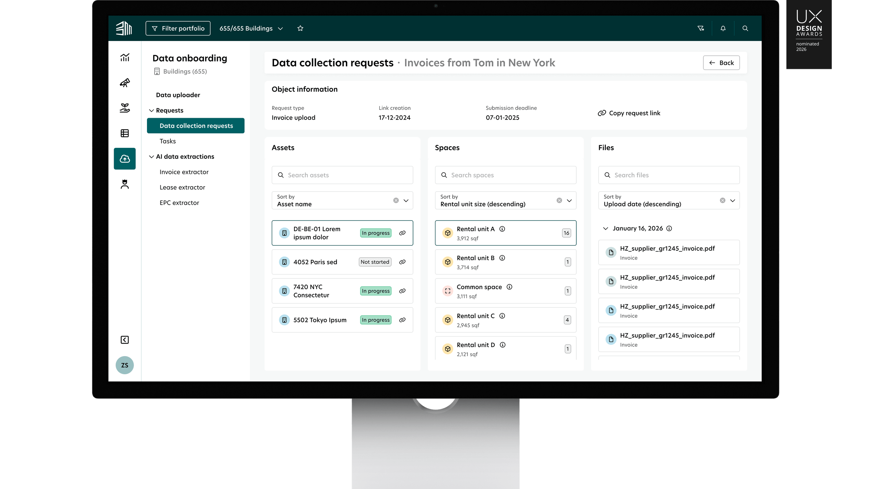The width and height of the screenshot is (871, 489).
Task: Open the telescope sidebar icon
Action: 125,83
